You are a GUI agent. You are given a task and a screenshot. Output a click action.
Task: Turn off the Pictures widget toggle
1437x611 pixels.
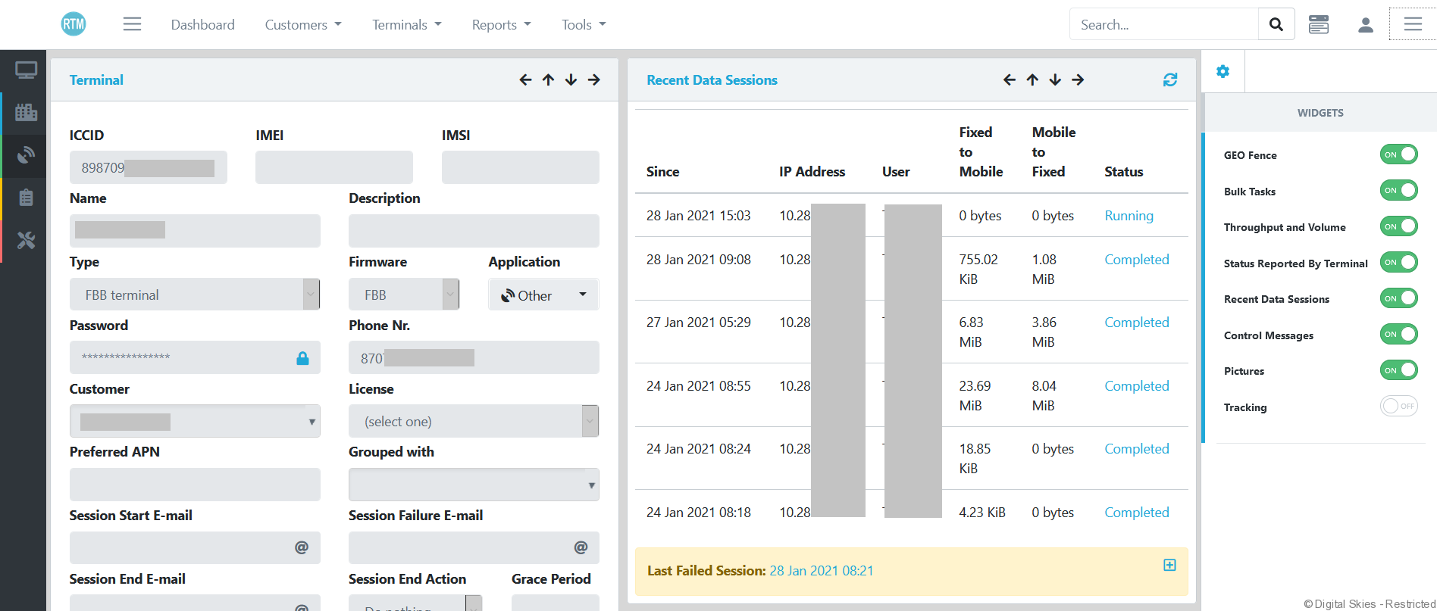1398,370
